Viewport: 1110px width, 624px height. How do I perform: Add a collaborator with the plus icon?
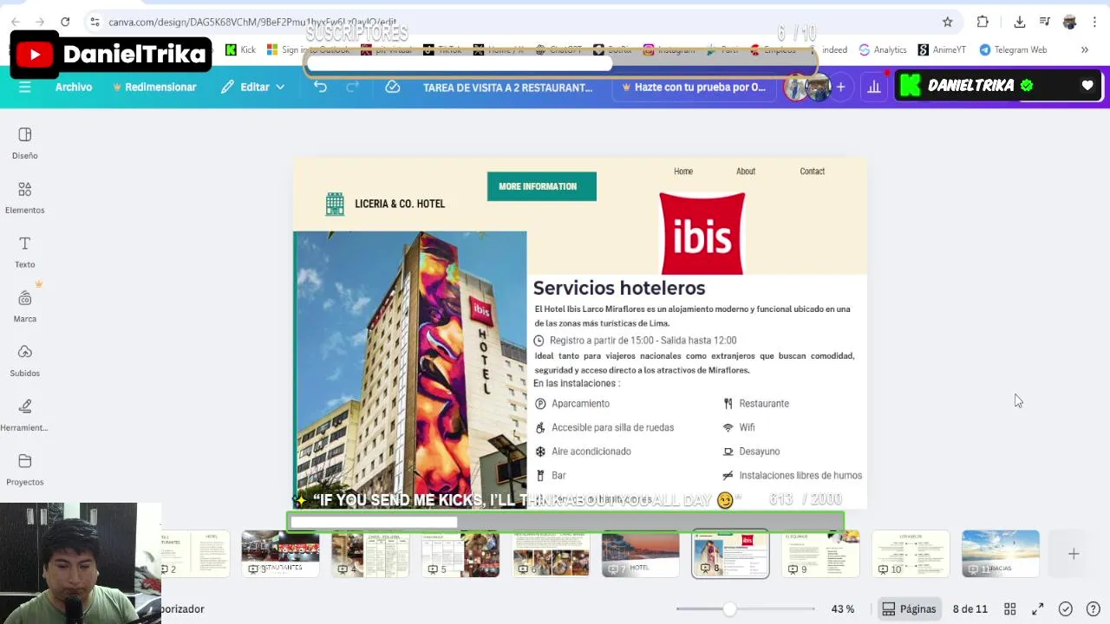pos(840,87)
